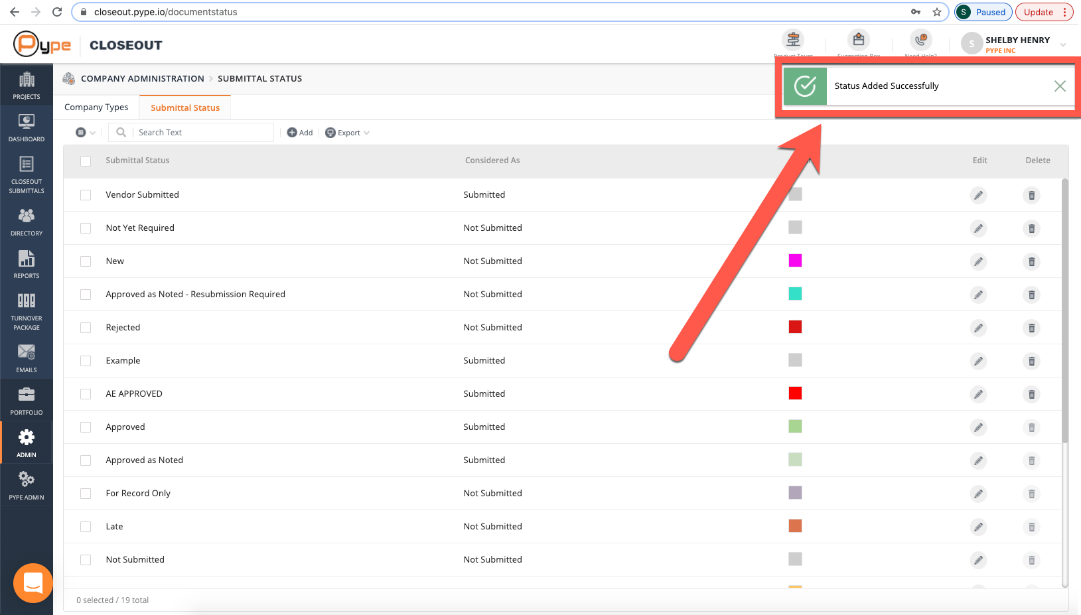Go back in browser history

coord(15,12)
